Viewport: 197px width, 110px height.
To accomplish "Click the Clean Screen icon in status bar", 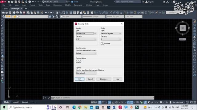I will click(191, 102).
